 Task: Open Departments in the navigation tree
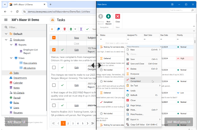[20, 78]
